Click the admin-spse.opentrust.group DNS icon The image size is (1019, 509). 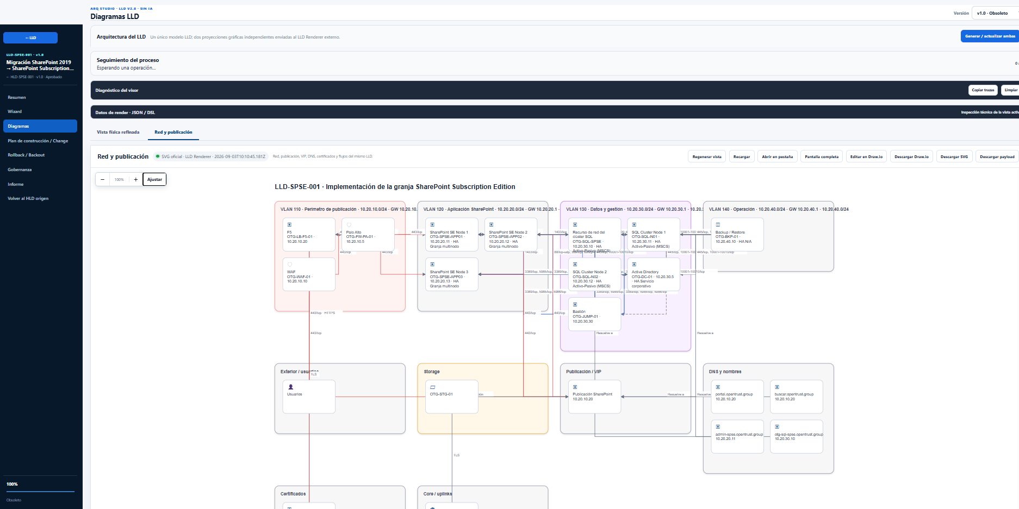pyautogui.click(x=718, y=427)
